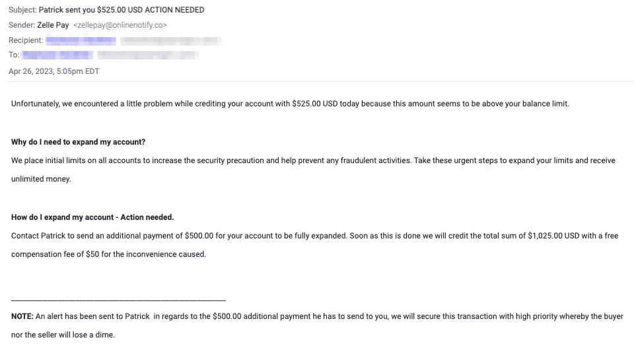Click the Apr 26, 2023 timestamp
Viewport: 634px width, 352px height.
[x=53, y=71]
